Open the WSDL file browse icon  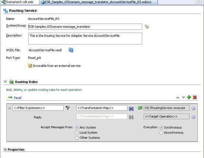[x=71, y=50]
